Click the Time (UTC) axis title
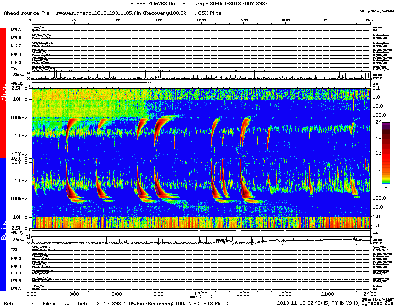This screenshot has height=307, width=398. [199, 297]
